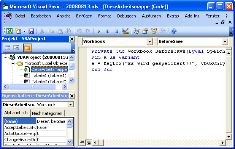Select Tabelle1 (Tabelle1) in project tree
This screenshot has width=235, height=149.
click(x=49, y=75)
